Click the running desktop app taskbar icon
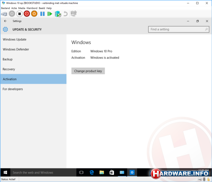 tap(122, 172)
